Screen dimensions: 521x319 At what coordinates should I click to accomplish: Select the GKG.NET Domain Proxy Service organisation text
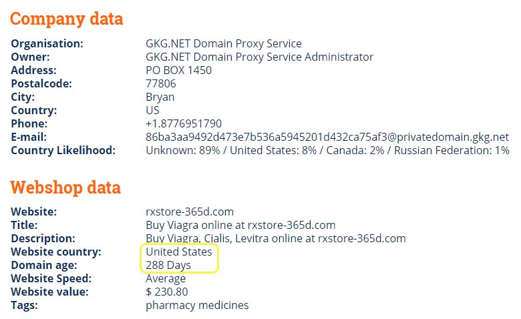coord(224,43)
